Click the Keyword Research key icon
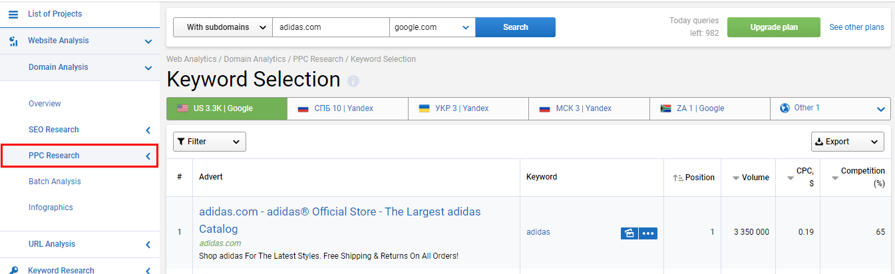Viewport: 895px width, 274px height. tap(13, 270)
